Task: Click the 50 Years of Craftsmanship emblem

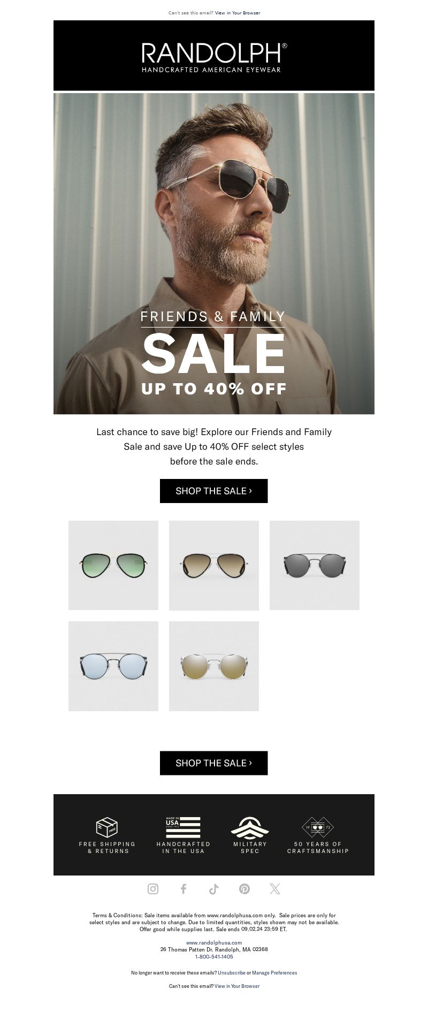Action: click(x=318, y=827)
